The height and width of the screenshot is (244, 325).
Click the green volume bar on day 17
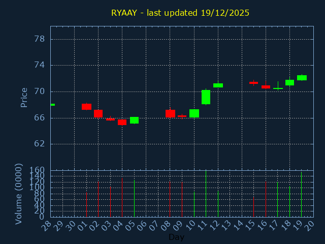(277, 199)
